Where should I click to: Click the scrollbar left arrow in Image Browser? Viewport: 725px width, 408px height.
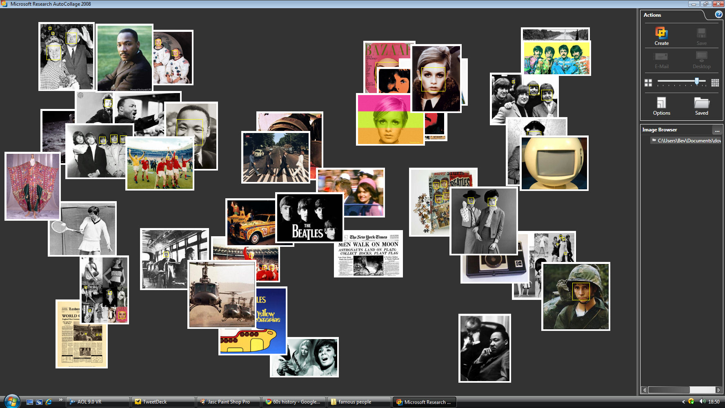pyautogui.click(x=645, y=390)
